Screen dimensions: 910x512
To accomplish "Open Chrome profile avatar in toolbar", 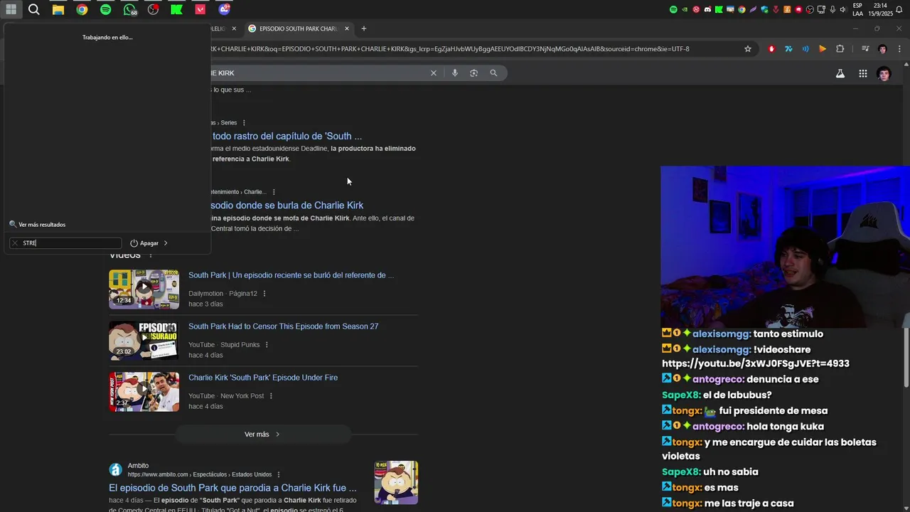I will pyautogui.click(x=882, y=49).
